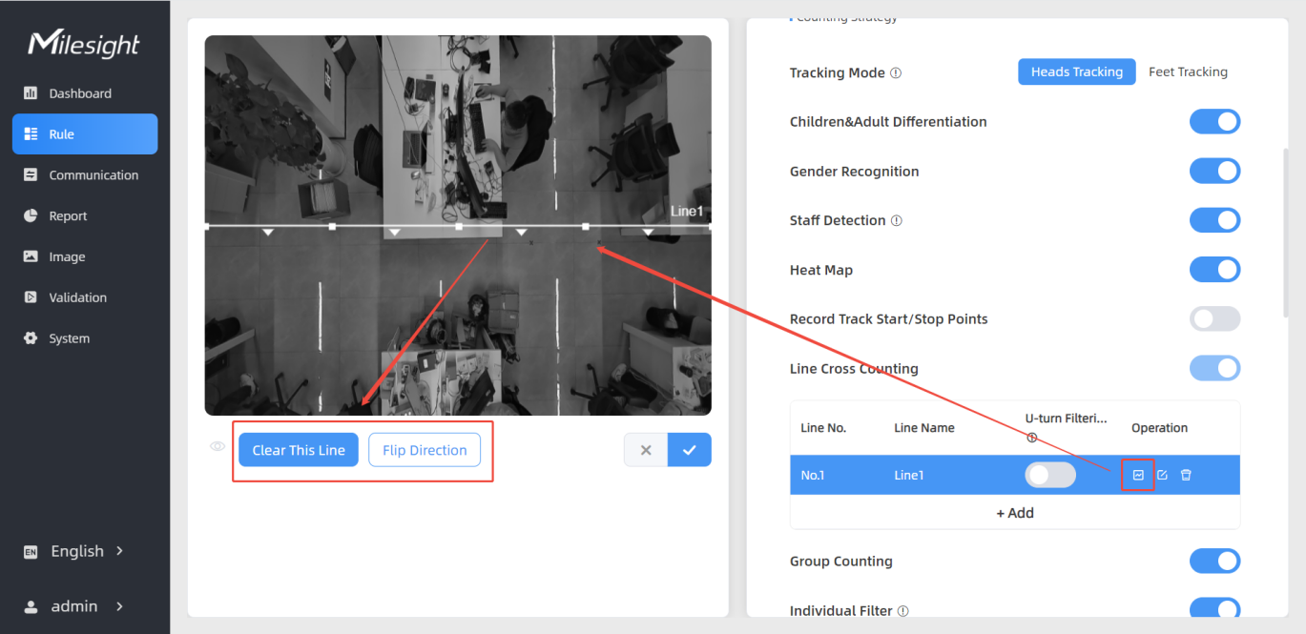Open the Dashboard page
The height and width of the screenshot is (634, 1306).
click(x=80, y=93)
